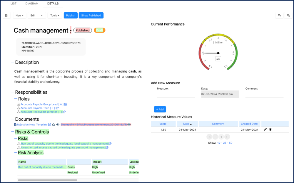Click the Edit button
This screenshot has height=183, width=294.
(33, 15)
